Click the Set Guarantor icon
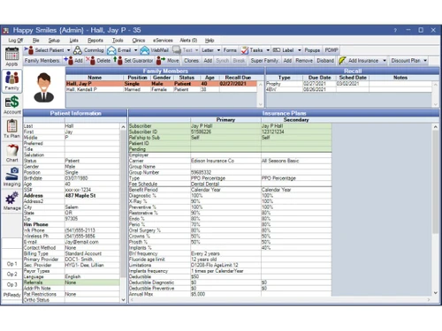Image resolution: width=442 pixels, height=331 pixels. pyautogui.click(x=118, y=61)
